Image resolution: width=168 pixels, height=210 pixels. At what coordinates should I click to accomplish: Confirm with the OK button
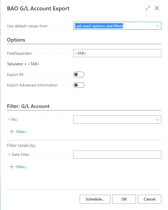(124, 199)
